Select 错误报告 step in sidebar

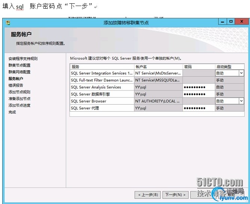[16, 85]
